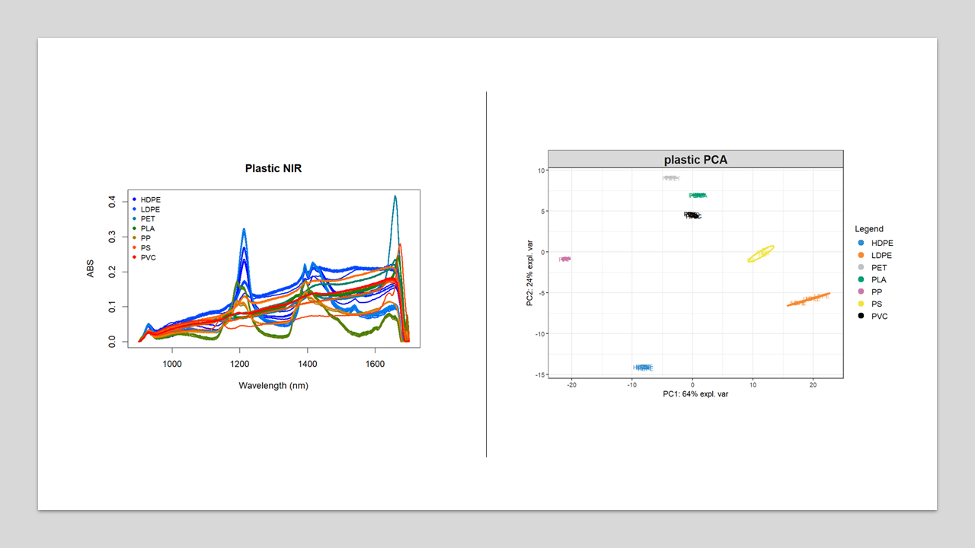Viewport: 975px width, 548px height.
Task: Click the black PVC dot in PCA legend
Action: tap(860, 317)
